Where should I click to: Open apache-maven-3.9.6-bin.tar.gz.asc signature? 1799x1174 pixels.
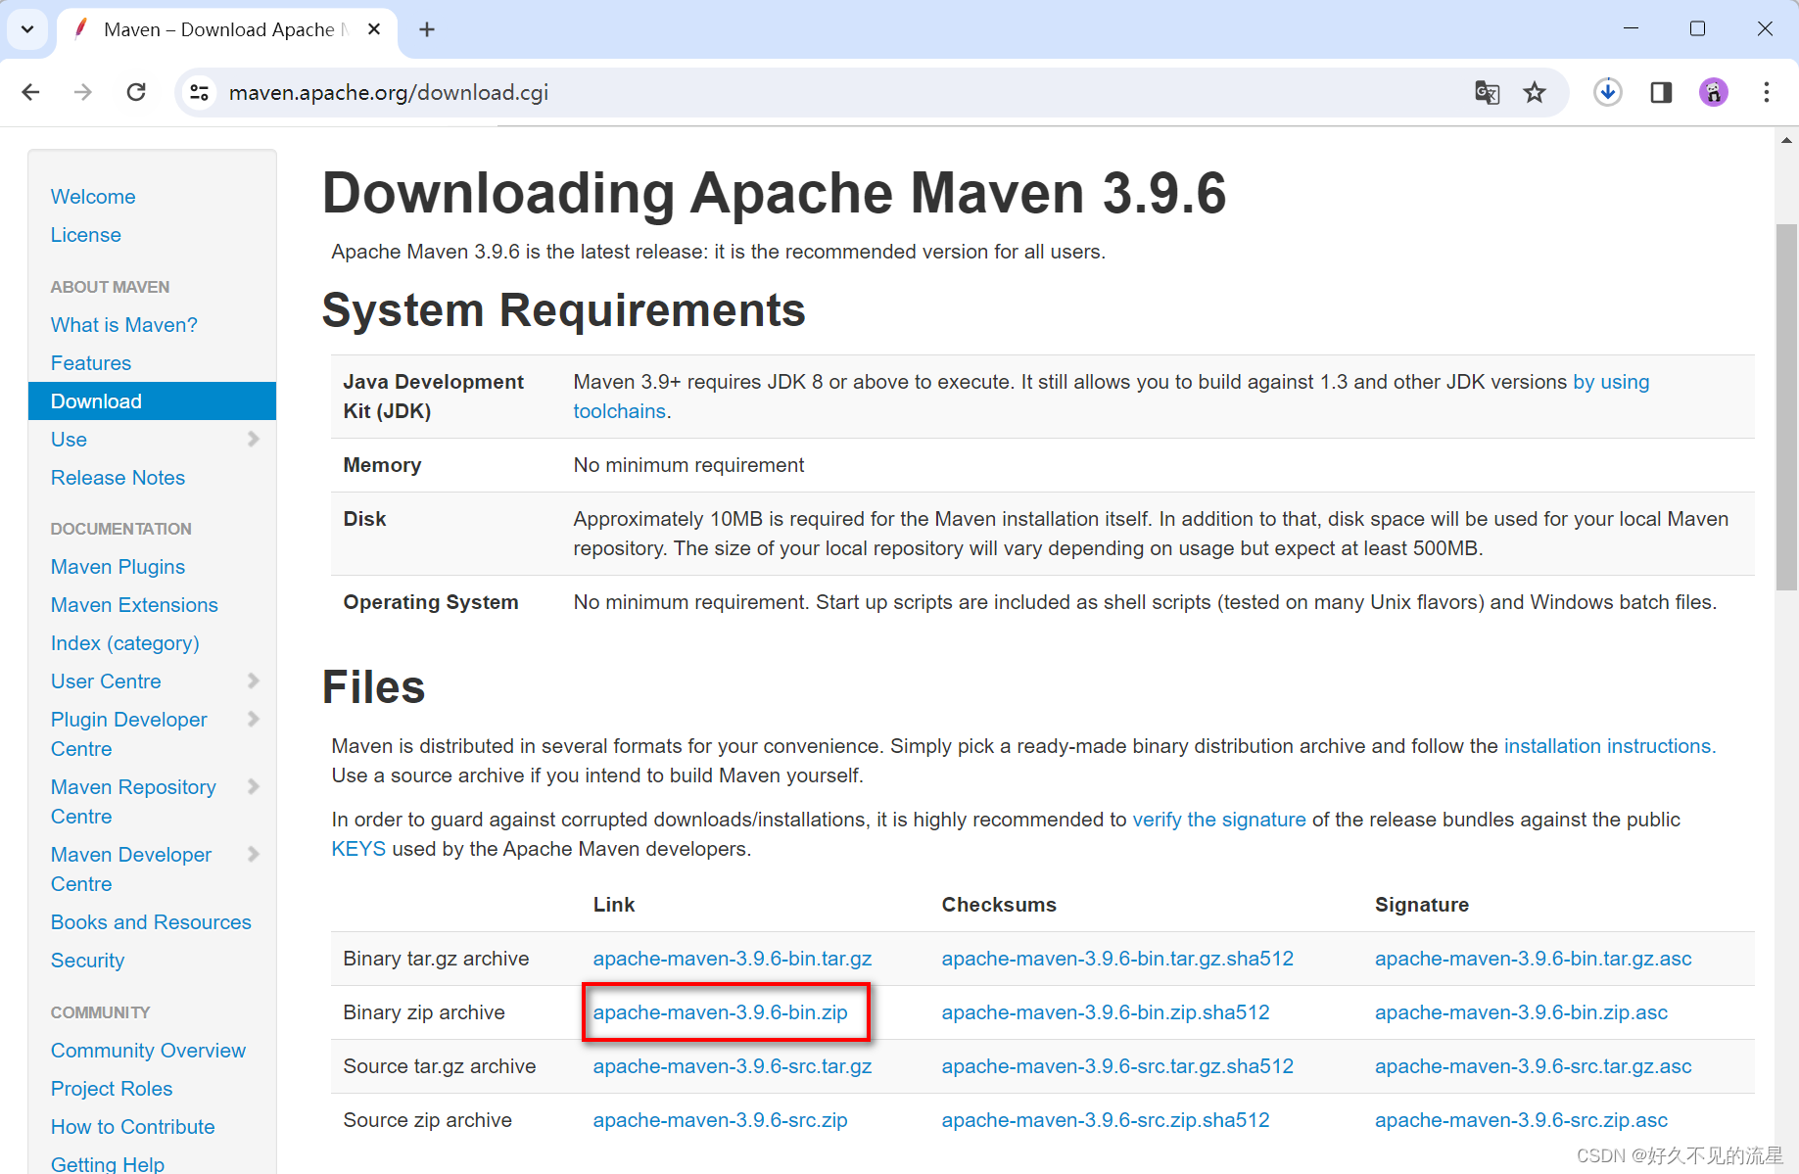pyautogui.click(x=1534, y=959)
